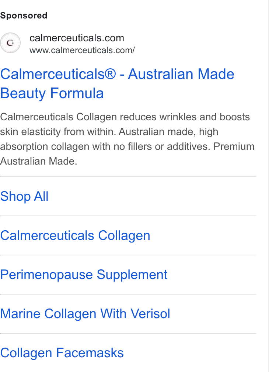Open the Shop All sitelink

tap(24, 196)
